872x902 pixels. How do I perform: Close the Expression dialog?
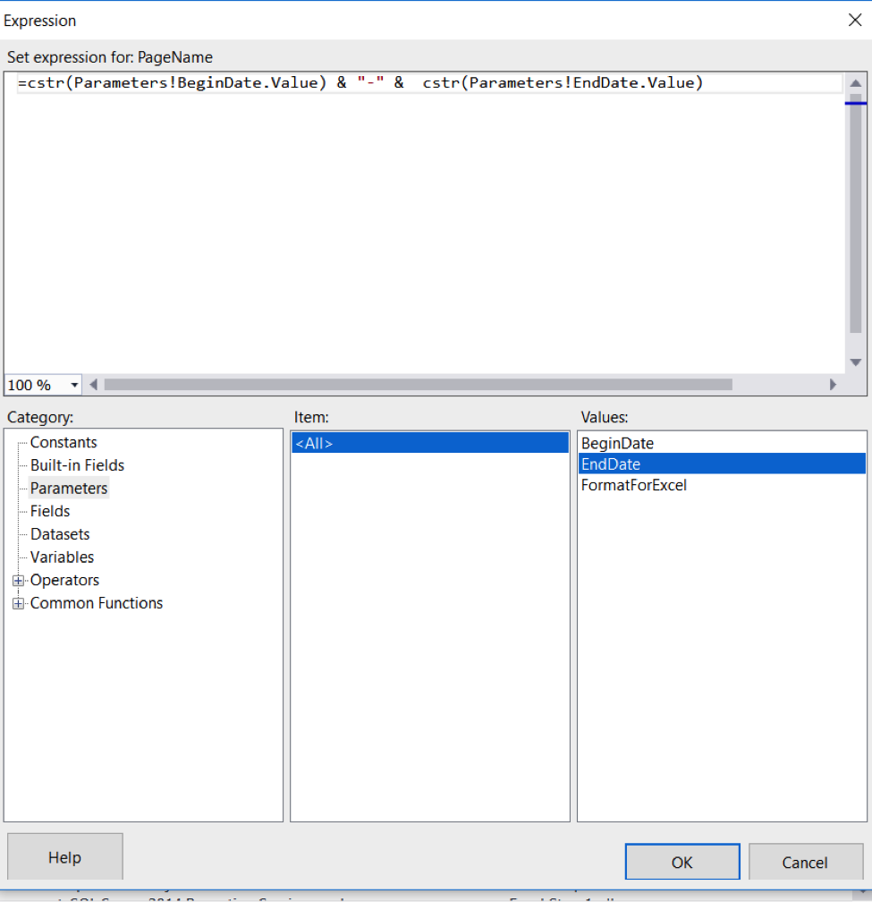tap(855, 20)
